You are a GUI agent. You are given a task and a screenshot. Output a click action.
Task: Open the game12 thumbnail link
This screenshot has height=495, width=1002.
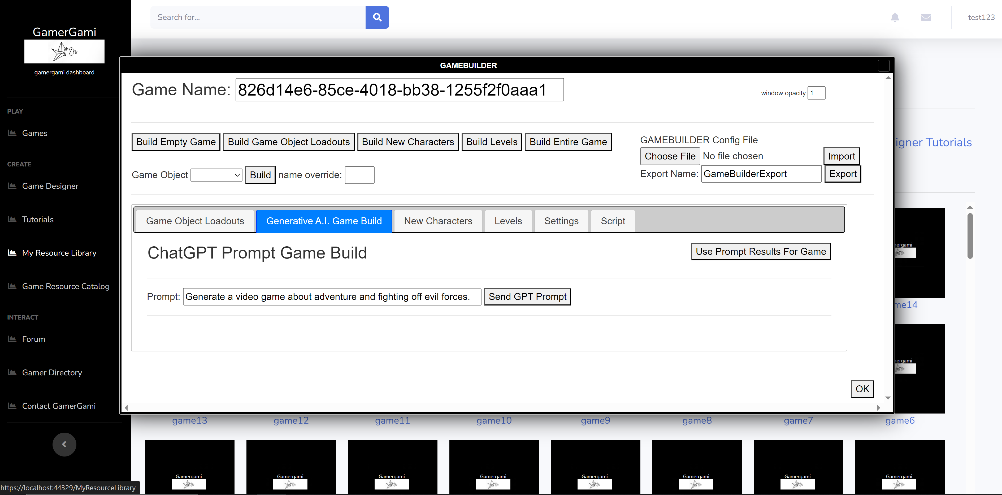coord(291,420)
